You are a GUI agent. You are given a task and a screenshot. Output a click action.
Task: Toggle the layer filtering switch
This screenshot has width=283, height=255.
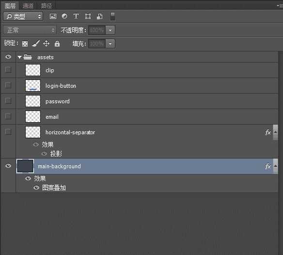tap(112, 16)
